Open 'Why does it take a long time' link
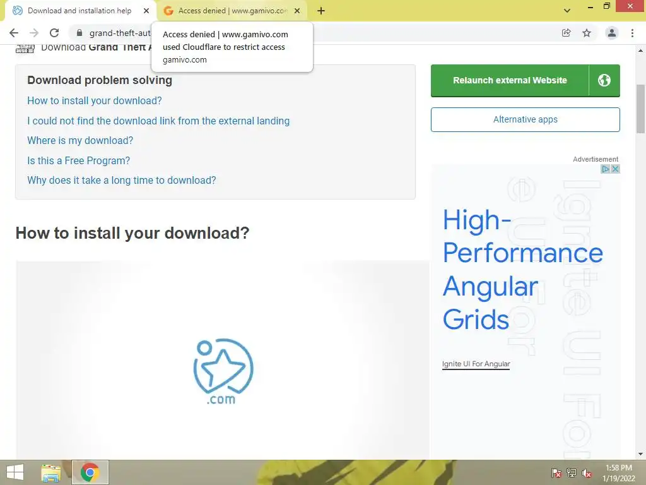Image resolution: width=646 pixels, height=485 pixels. (x=122, y=180)
